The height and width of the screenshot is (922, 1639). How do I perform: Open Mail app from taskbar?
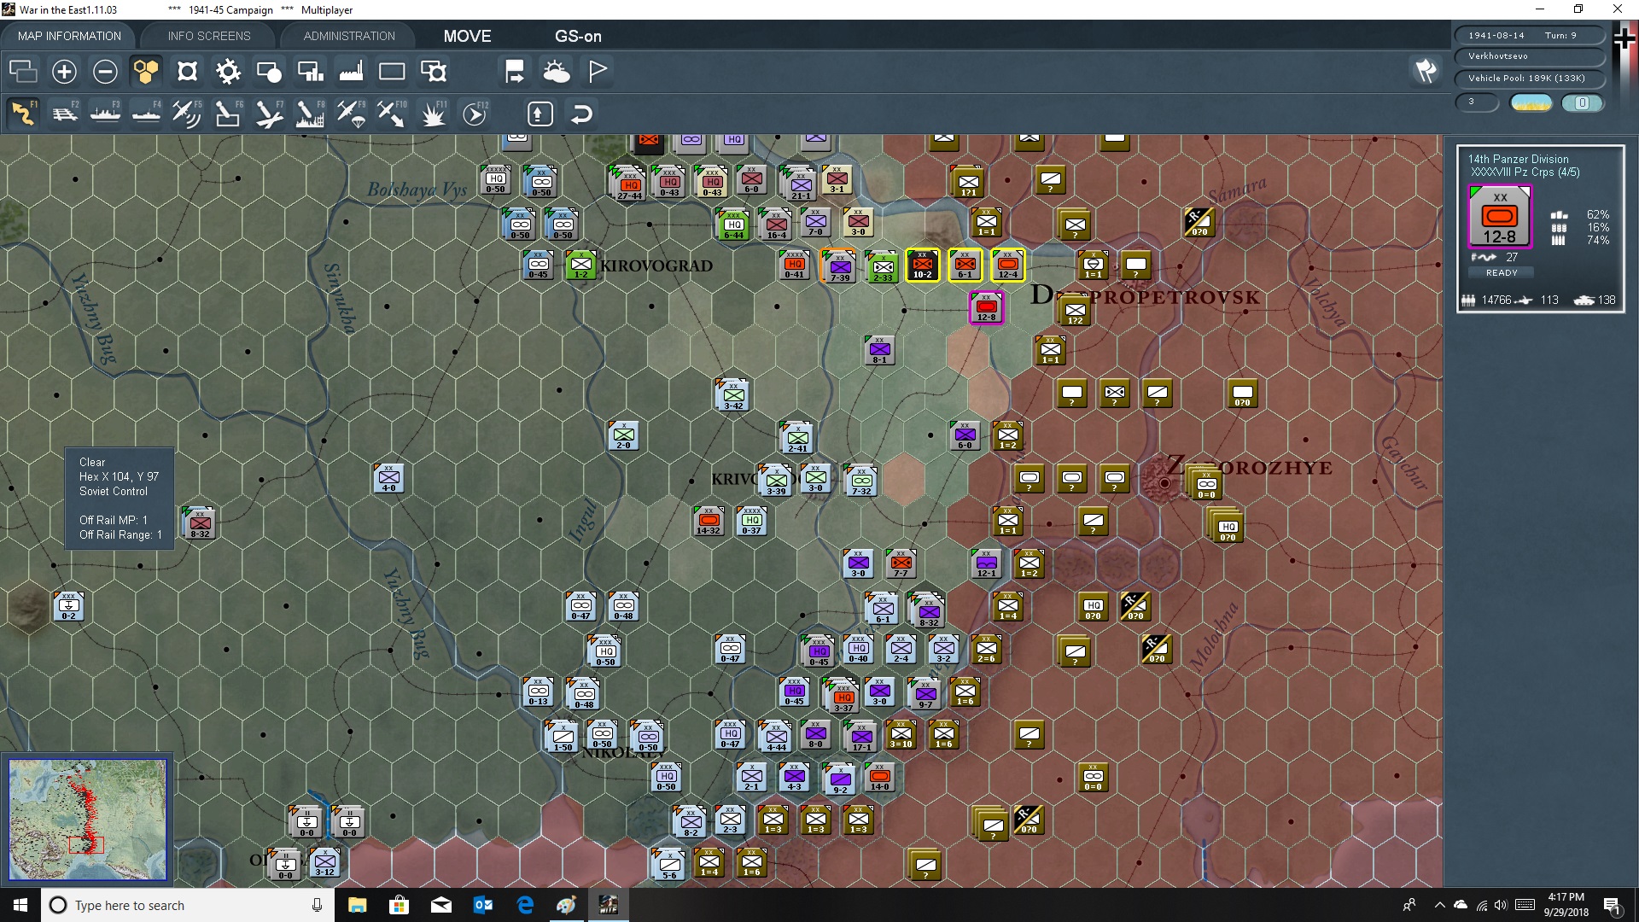[440, 905]
